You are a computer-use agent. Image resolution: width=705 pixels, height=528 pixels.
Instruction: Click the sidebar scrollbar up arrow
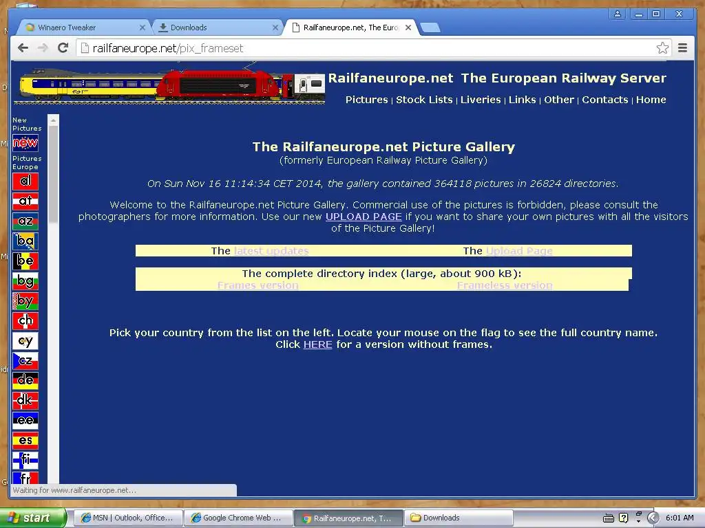pyautogui.click(x=53, y=120)
